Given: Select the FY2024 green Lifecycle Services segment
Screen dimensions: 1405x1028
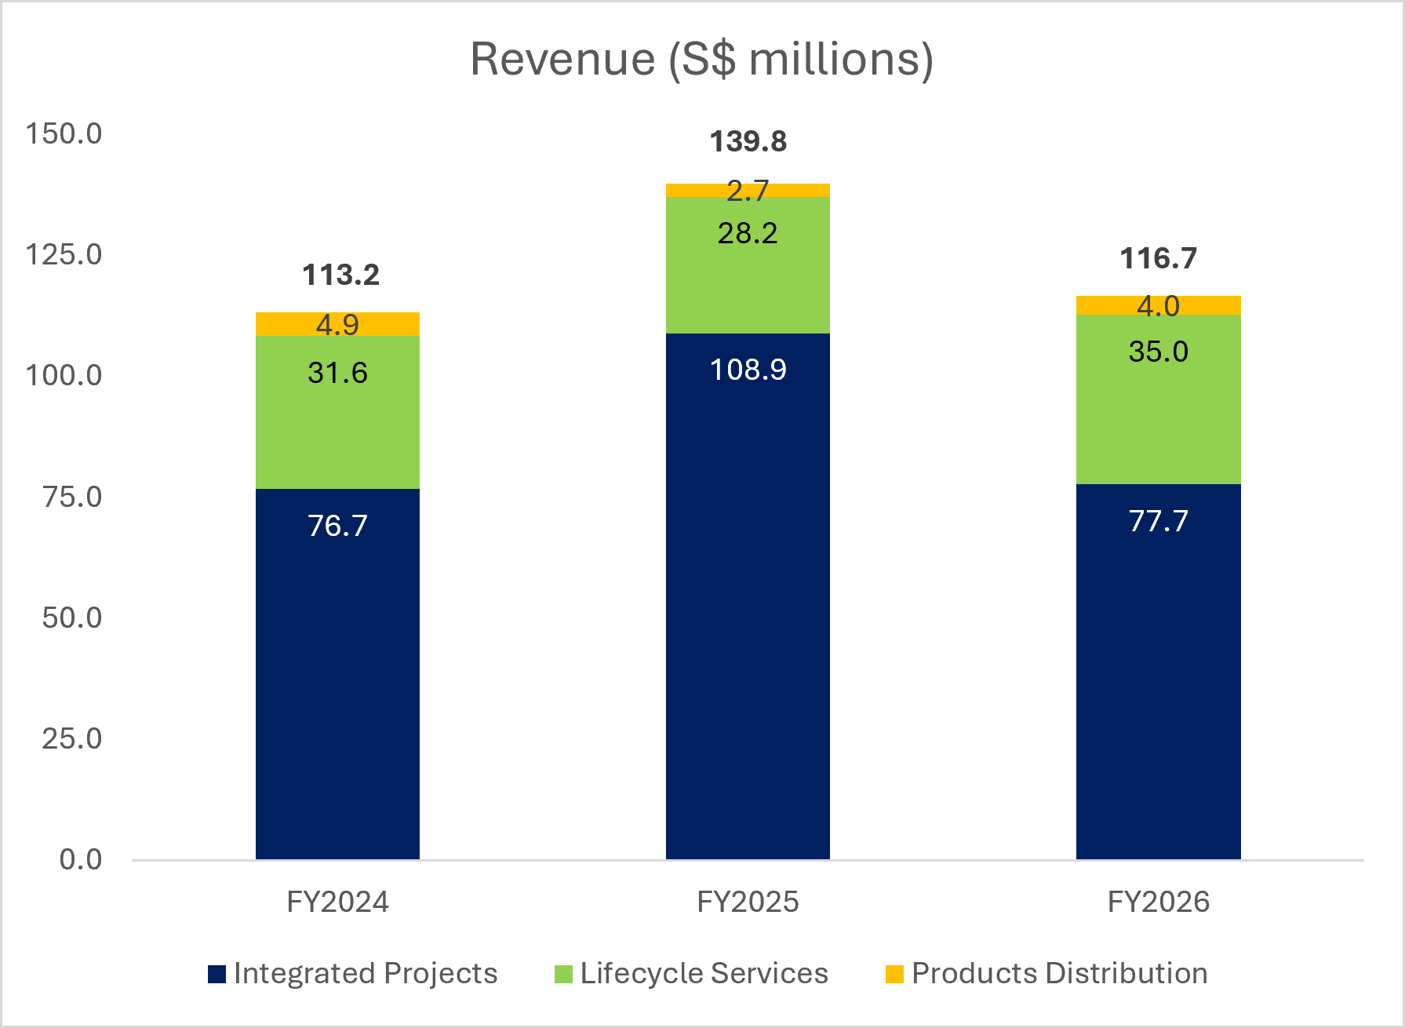Looking at the screenshot, I should click(337, 412).
